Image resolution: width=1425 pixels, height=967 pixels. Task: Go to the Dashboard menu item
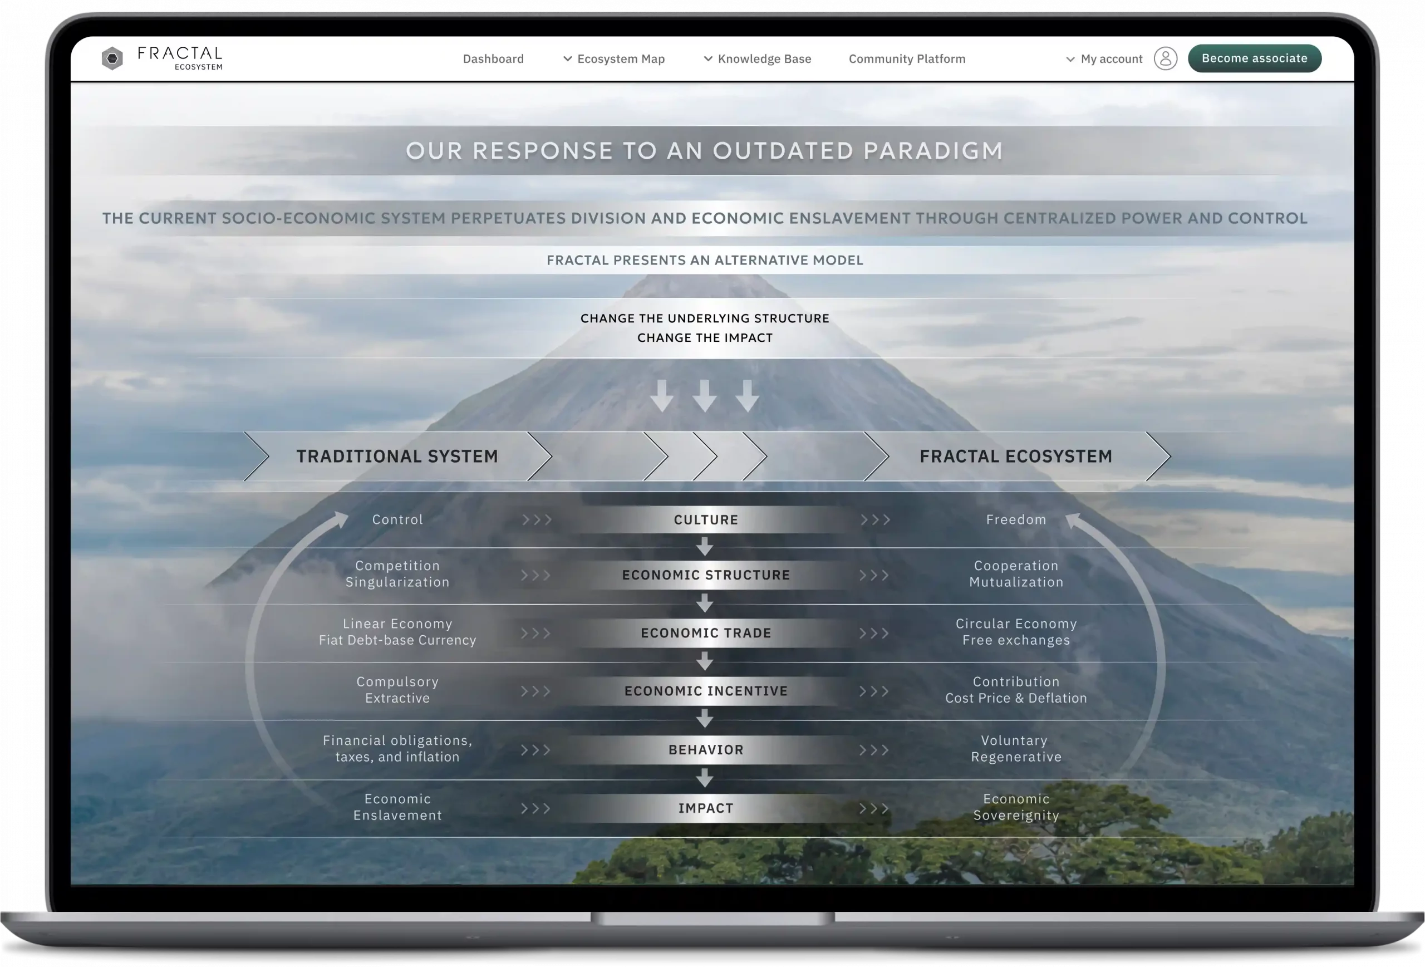pyautogui.click(x=493, y=59)
